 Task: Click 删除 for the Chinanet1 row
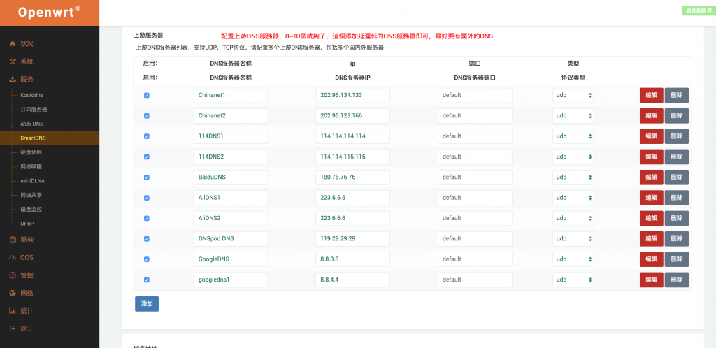point(676,95)
